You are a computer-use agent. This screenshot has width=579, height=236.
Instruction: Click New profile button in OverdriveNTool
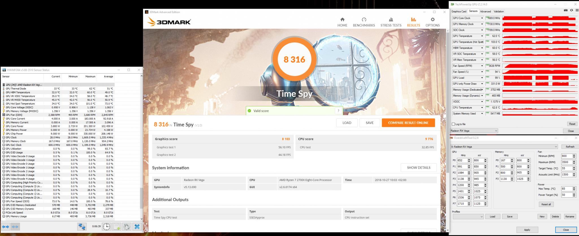coord(542,217)
